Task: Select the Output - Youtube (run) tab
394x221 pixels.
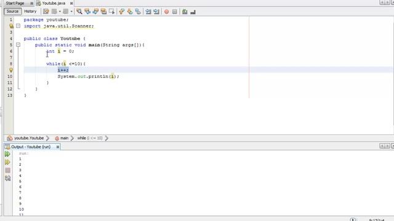Action: coord(31,147)
